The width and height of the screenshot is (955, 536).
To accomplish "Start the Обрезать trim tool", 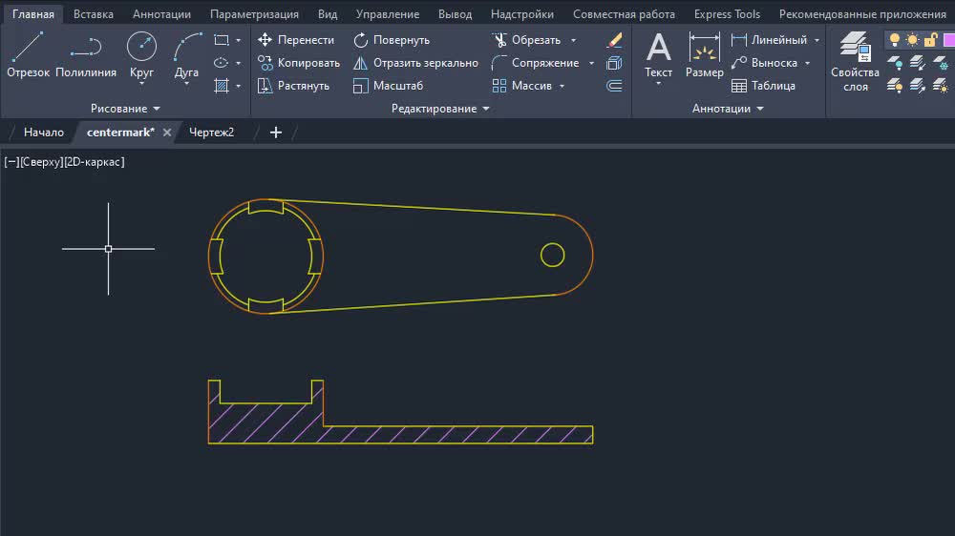I will click(x=527, y=40).
